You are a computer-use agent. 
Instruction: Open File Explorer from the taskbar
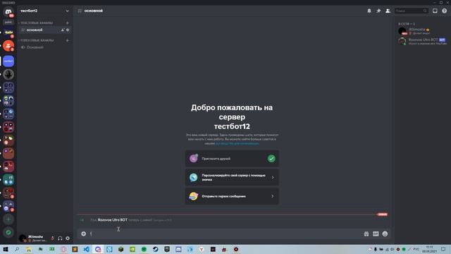point(28,249)
